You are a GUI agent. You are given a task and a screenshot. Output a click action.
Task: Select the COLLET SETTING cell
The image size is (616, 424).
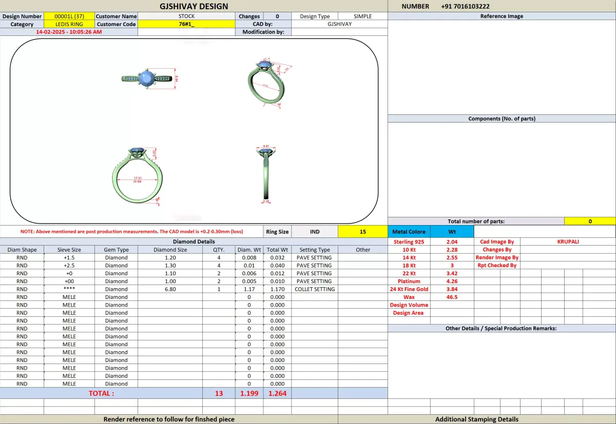pos(315,289)
